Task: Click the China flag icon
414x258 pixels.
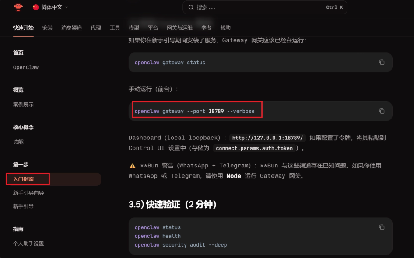Action: [x=35, y=7]
